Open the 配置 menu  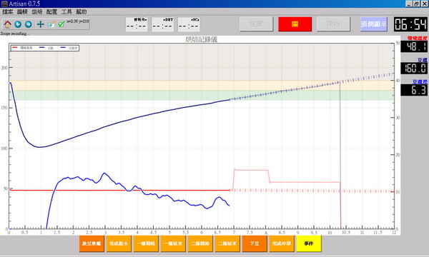point(51,11)
